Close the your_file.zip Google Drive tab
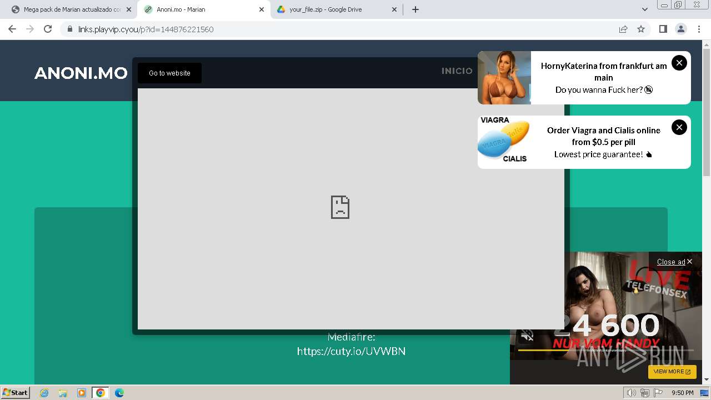711x400 pixels. pyautogui.click(x=394, y=9)
